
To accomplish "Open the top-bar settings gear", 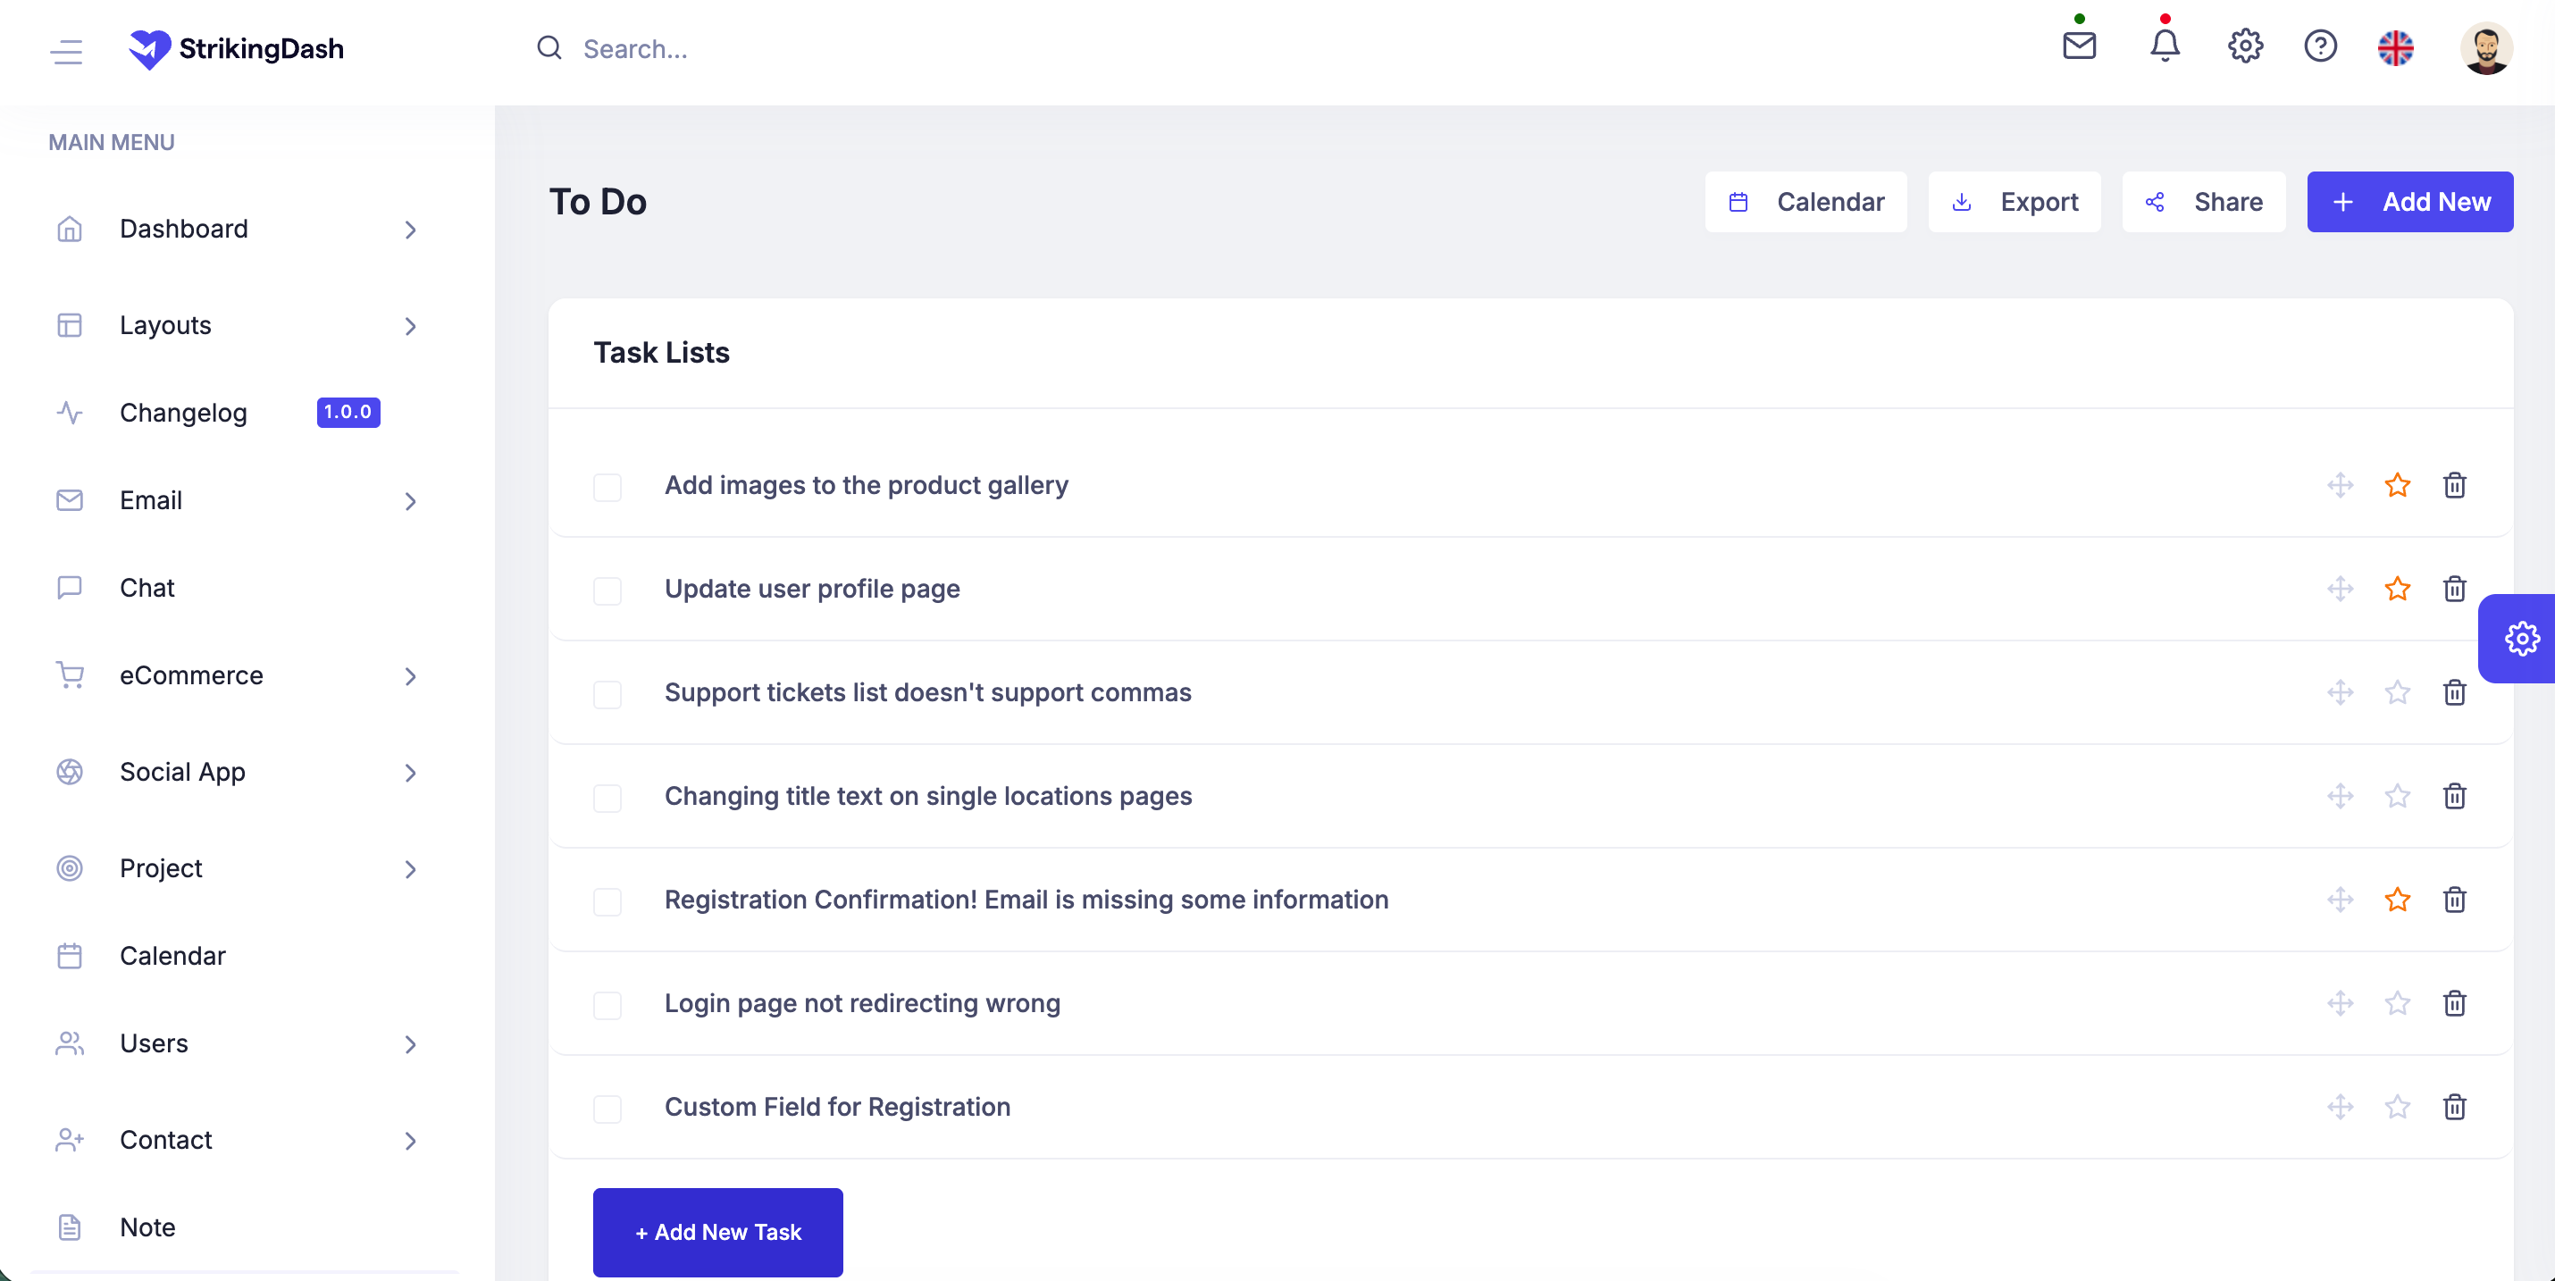I will (x=2246, y=46).
